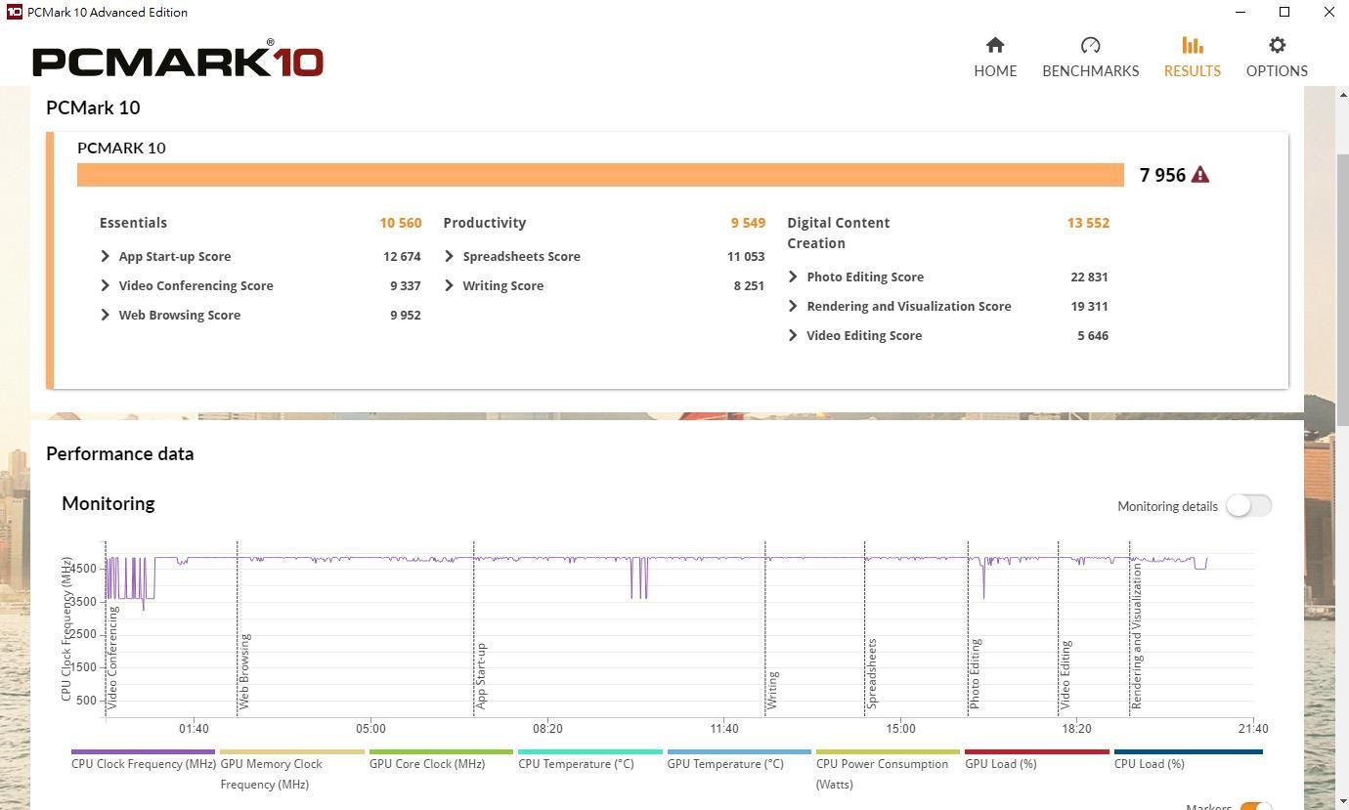
Task: Click the Digital Content Creation score 13 552
Action: pyautogui.click(x=1088, y=223)
